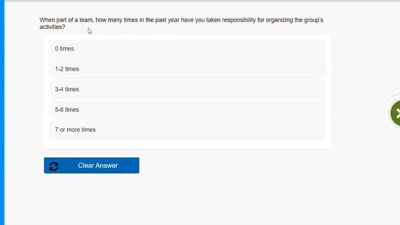Choose "7 or more times" option
The width and height of the screenshot is (400, 225).
[187, 129]
